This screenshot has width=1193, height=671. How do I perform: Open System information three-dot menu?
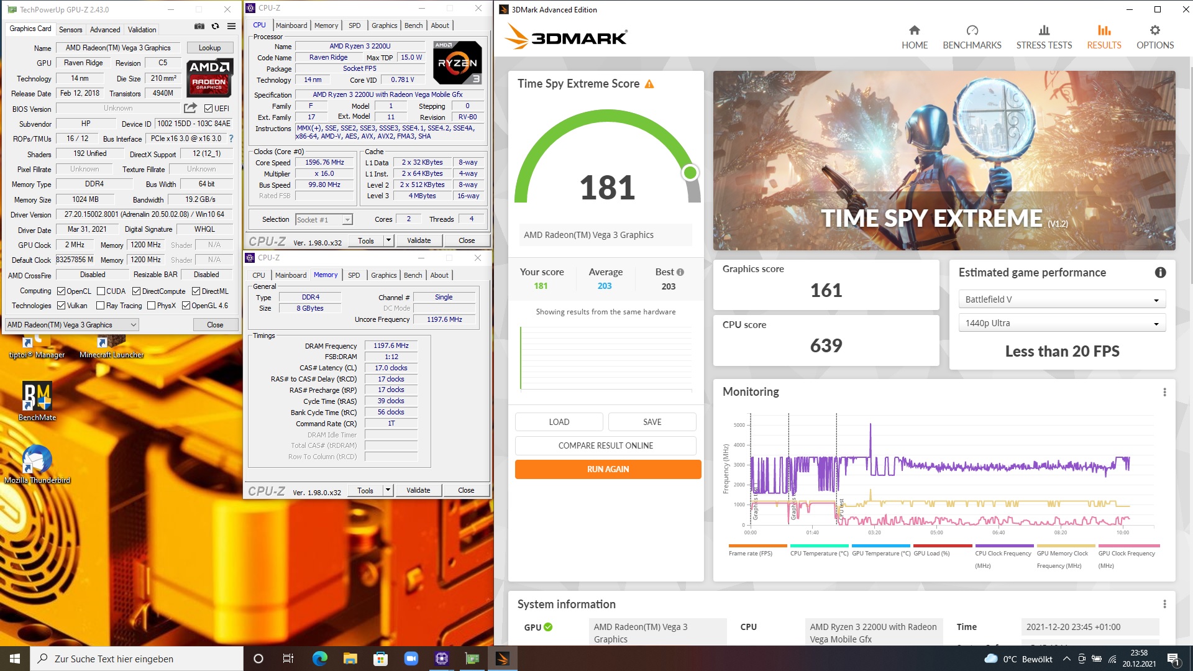pyautogui.click(x=1164, y=605)
